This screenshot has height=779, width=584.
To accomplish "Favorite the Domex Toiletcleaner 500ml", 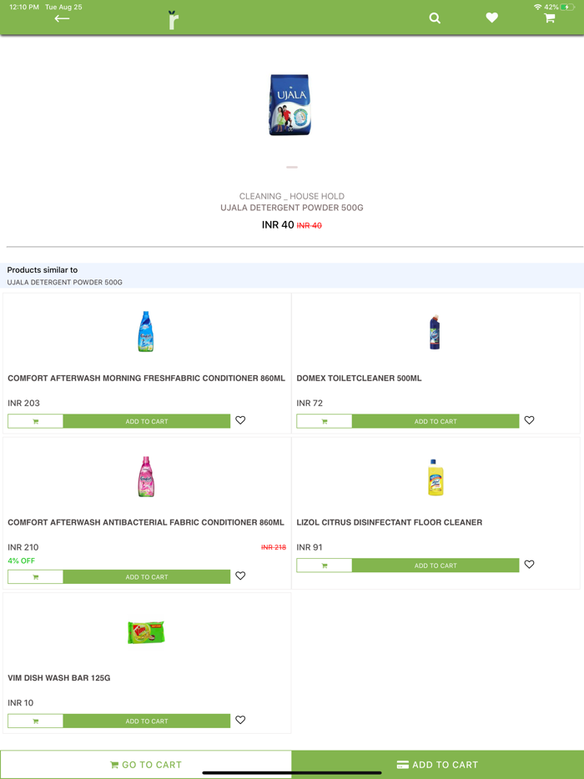I will pyautogui.click(x=529, y=420).
